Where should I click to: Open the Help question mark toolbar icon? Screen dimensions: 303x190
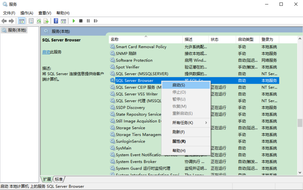(56, 21)
